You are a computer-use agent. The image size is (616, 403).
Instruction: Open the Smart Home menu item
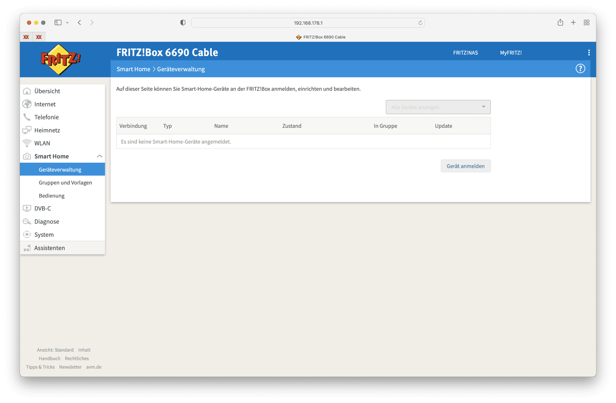62,156
